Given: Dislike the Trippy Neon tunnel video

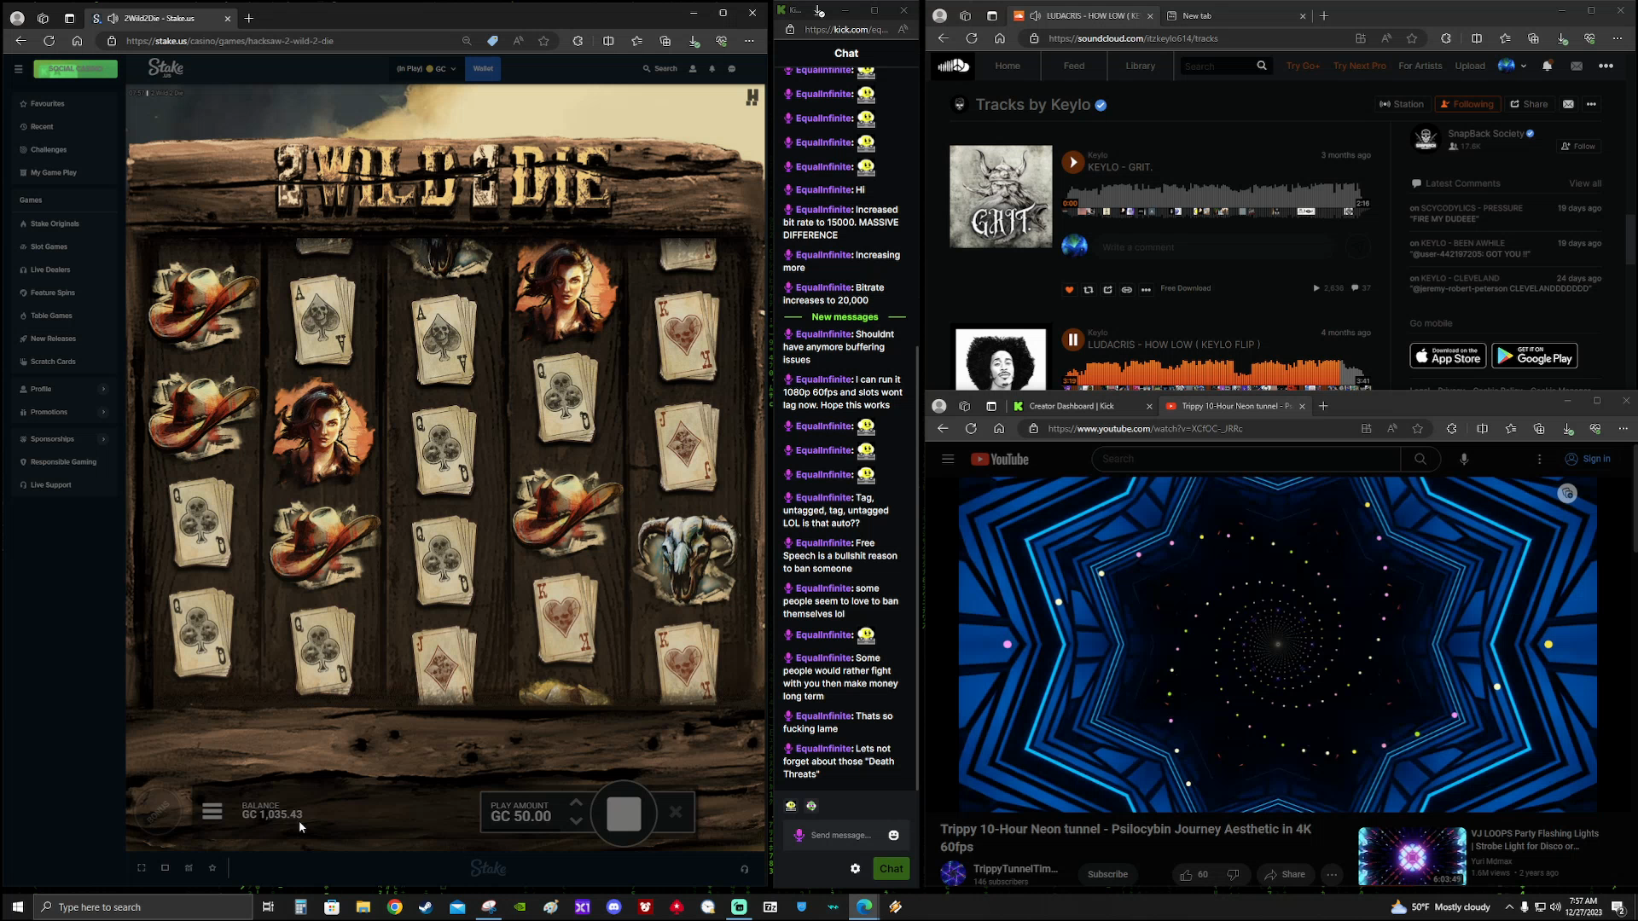Looking at the screenshot, I should click(x=1233, y=874).
